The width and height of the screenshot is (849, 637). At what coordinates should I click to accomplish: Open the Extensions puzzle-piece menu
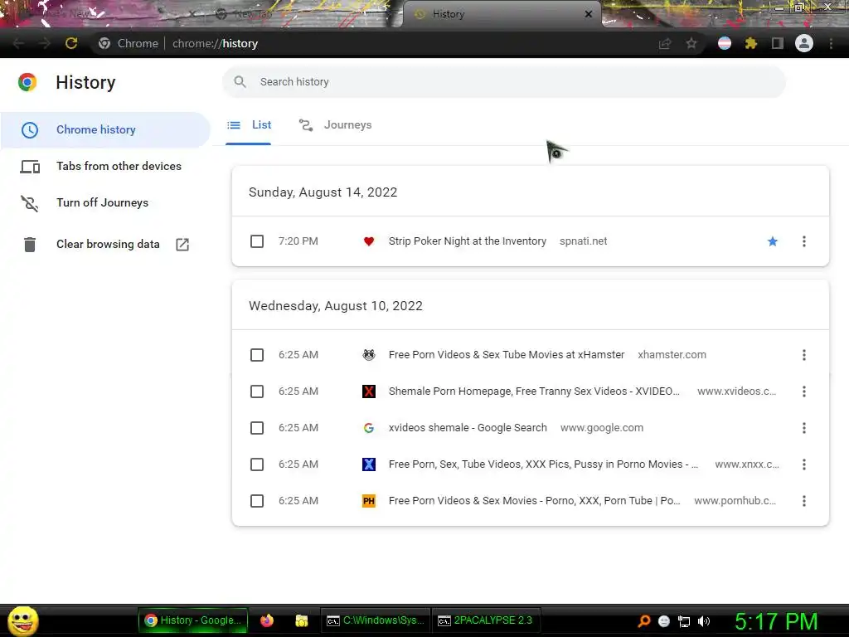click(x=751, y=43)
